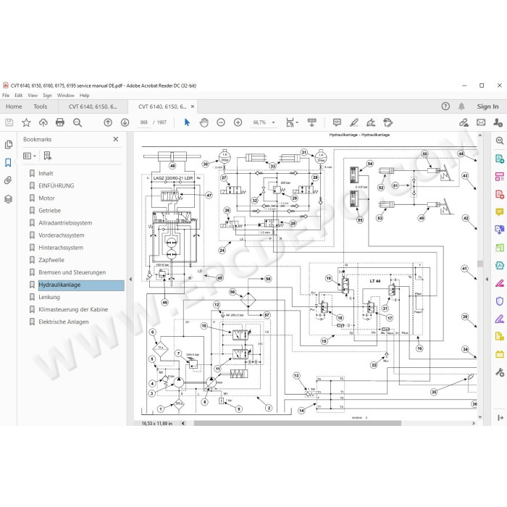Click the vertical scrollbar down arrow
The width and height of the screenshot is (507, 507).
pos(479,417)
